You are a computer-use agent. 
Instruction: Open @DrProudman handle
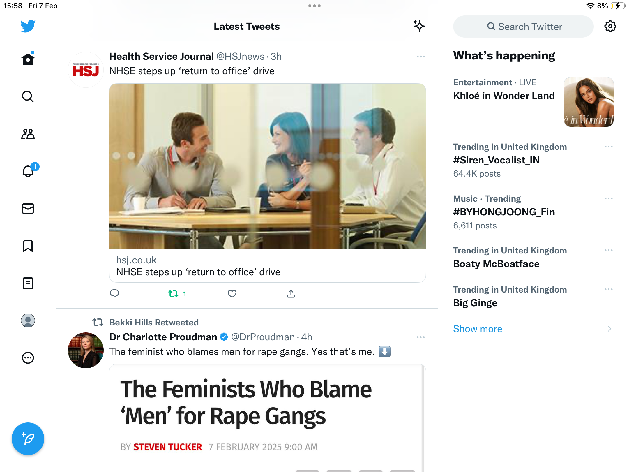coord(263,337)
